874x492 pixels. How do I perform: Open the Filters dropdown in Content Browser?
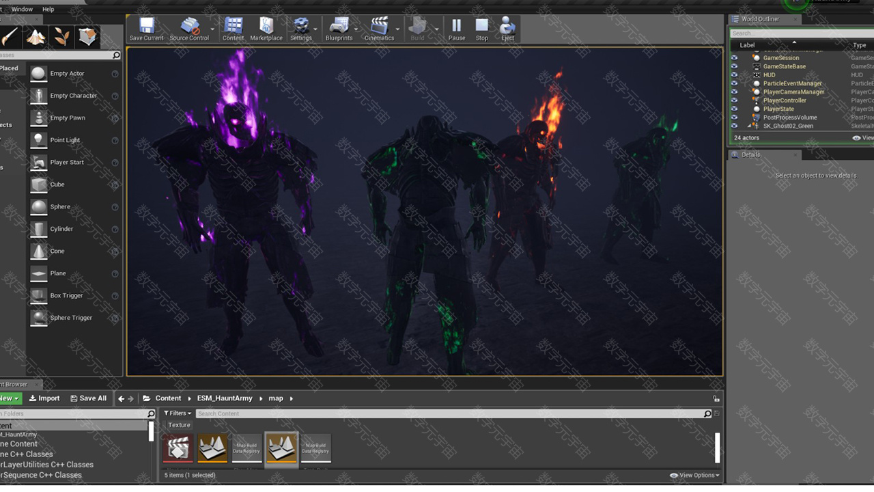coord(178,413)
